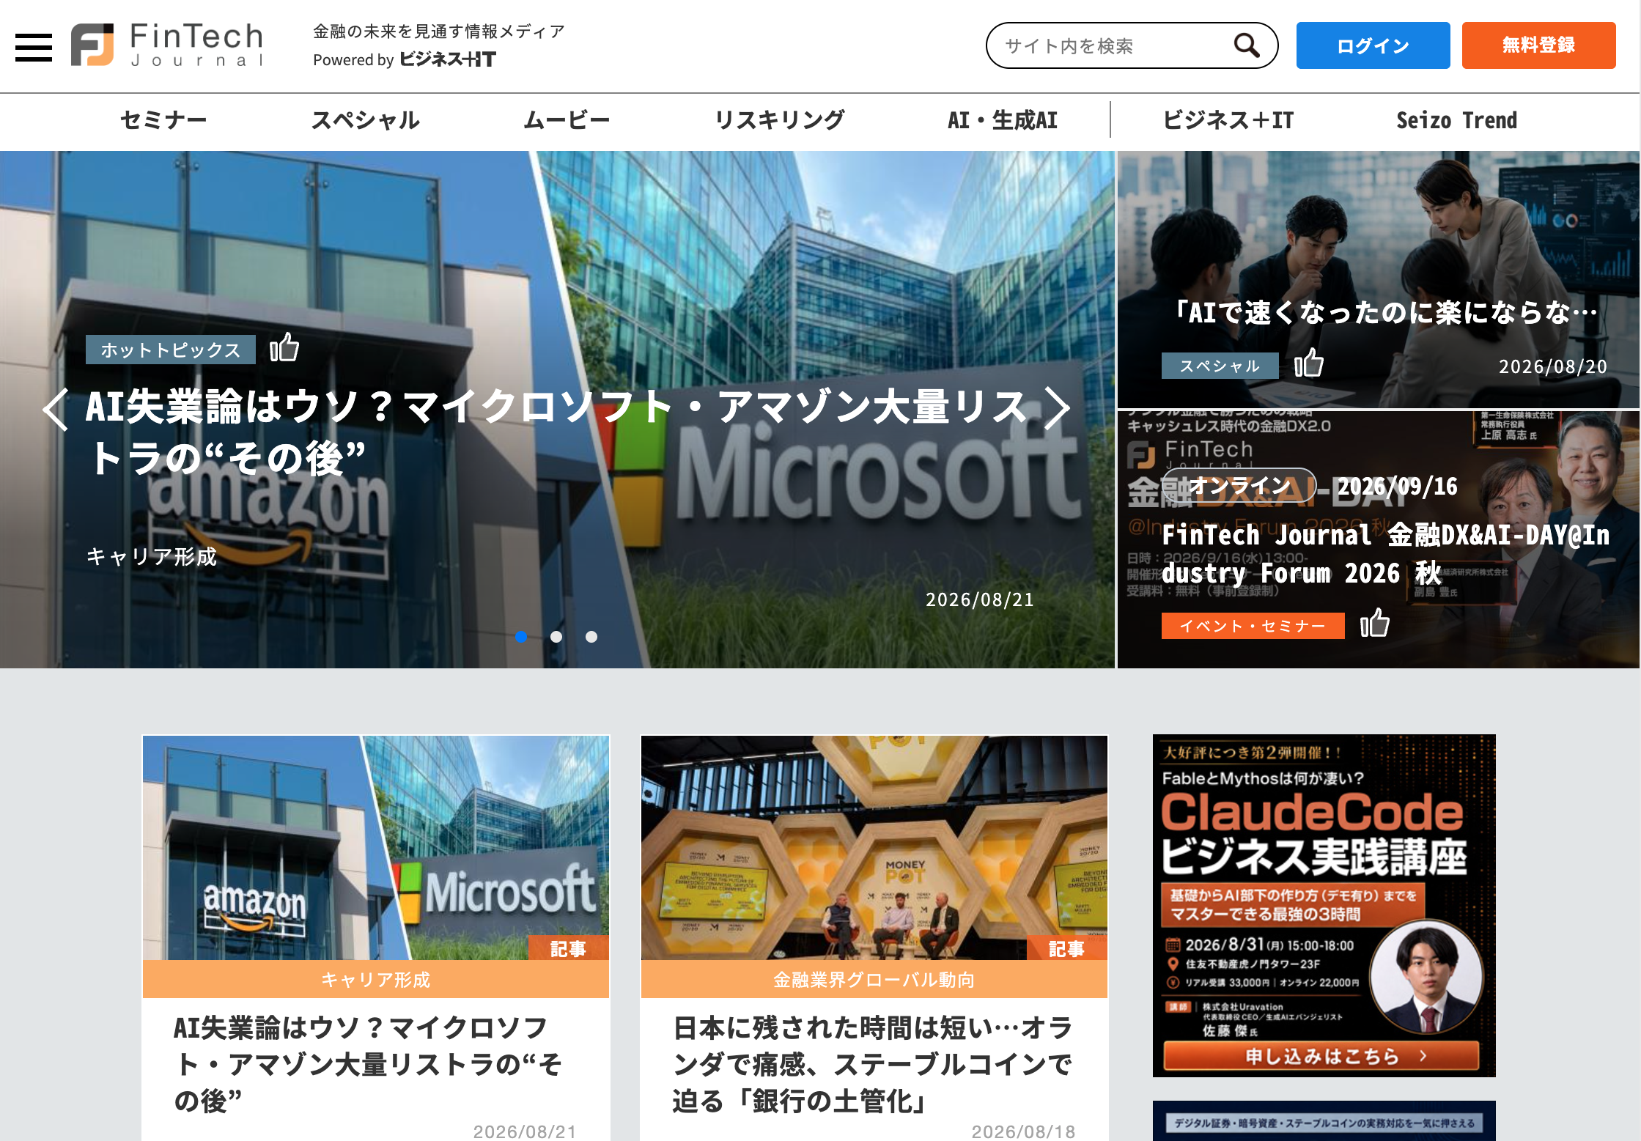Click the キャリア形成 card category bar
Screen dimensions: 1641x1141
tap(376, 979)
